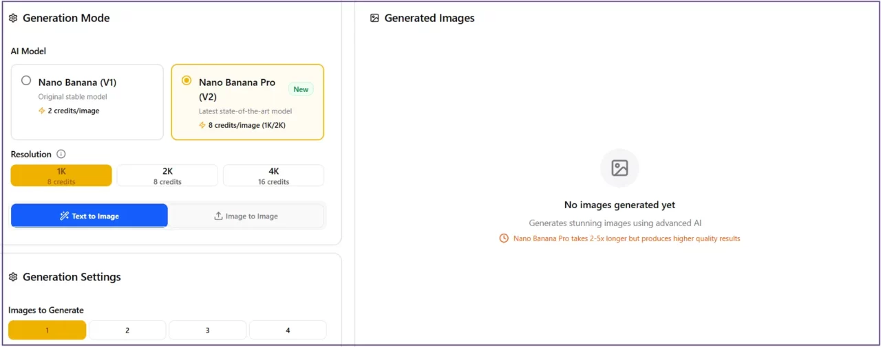Click the clock icon beside warning text
This screenshot has height=347, width=881.
pos(504,238)
